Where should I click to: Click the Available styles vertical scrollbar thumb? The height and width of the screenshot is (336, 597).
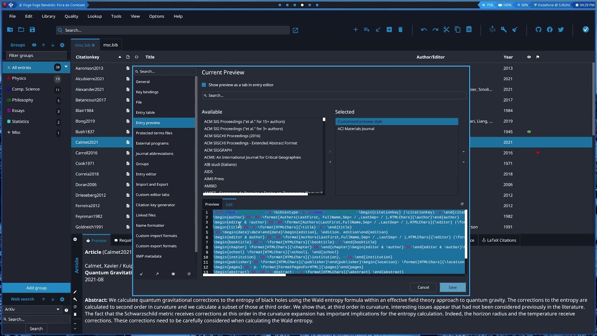point(324,119)
